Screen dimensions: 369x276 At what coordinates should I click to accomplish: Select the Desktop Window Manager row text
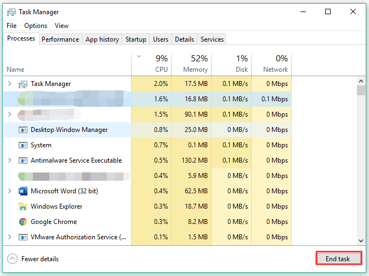[69, 130]
